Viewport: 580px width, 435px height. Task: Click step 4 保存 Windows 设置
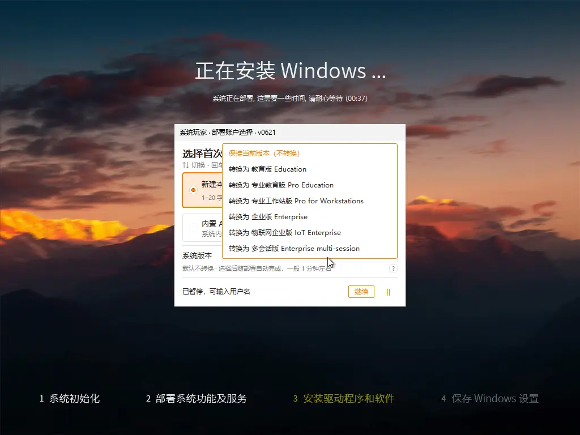point(490,398)
